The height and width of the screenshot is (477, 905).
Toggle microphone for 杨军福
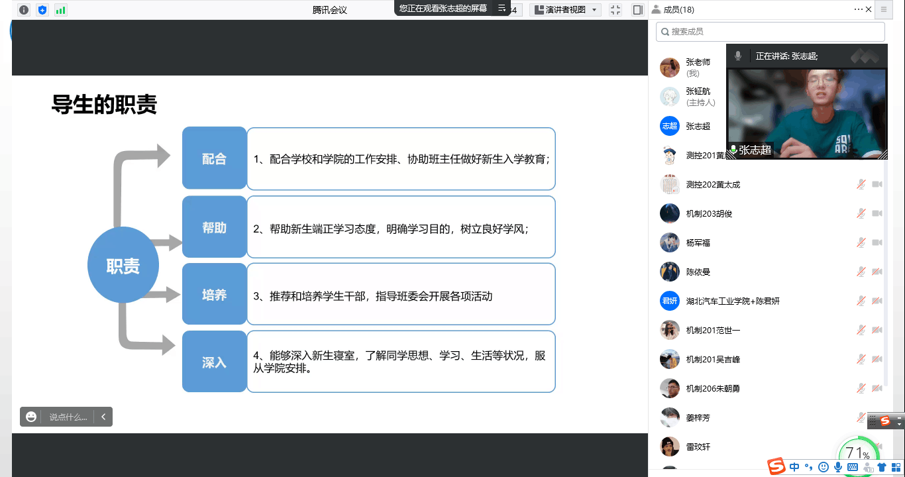pyautogui.click(x=861, y=242)
